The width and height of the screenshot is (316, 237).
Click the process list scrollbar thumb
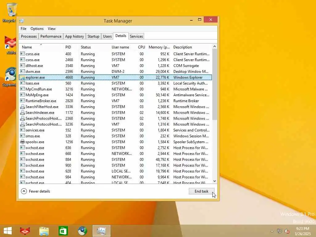pos(215,85)
